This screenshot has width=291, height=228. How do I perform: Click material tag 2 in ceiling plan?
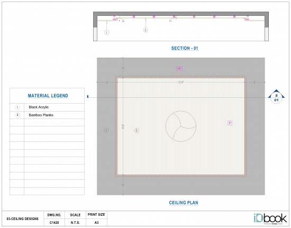coord(137,131)
